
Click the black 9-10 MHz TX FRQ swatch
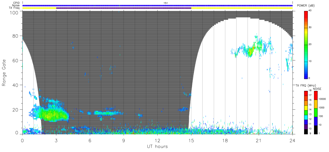click(306, 131)
